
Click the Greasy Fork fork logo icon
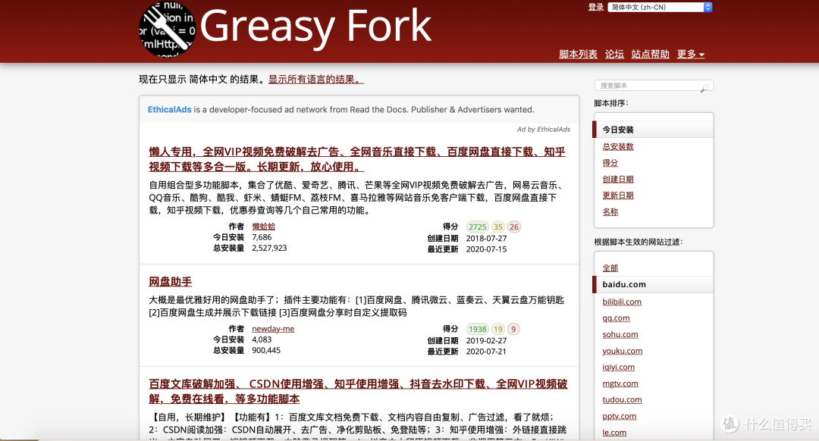pos(168,29)
